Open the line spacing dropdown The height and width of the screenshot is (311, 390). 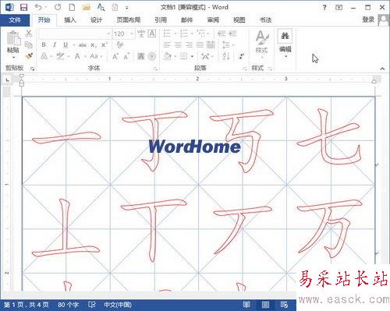click(233, 45)
